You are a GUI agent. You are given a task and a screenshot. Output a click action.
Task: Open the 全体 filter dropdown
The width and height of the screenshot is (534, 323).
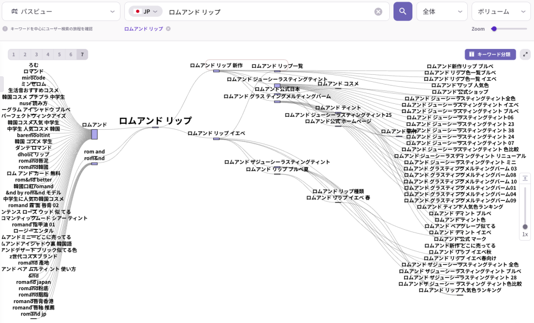click(442, 12)
